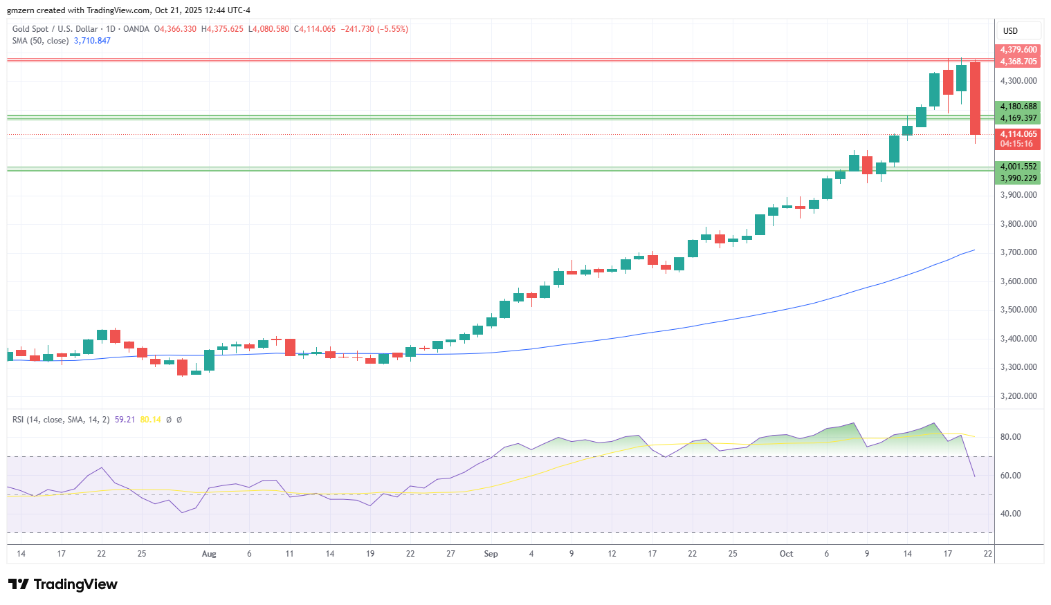Click the RSI value 59.21
Screen dimensions: 1051x605
coord(125,420)
